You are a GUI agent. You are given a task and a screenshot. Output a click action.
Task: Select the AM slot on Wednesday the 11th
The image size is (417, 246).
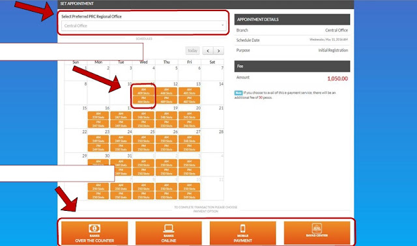click(143, 91)
